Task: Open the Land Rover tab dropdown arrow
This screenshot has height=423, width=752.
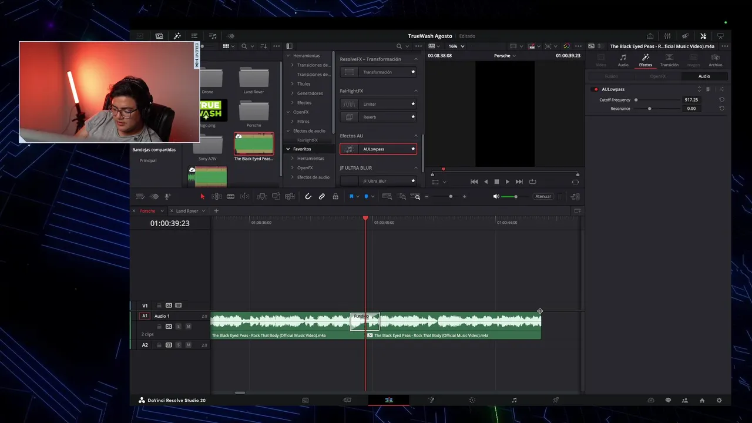Action: tap(203, 211)
